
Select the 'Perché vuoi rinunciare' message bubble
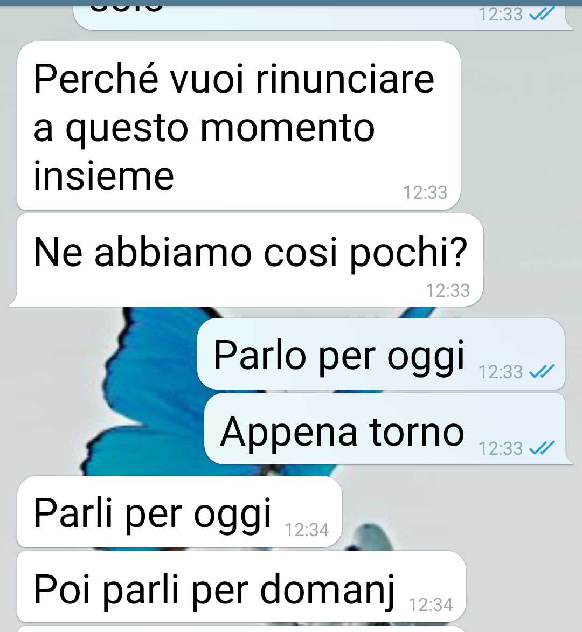pyautogui.click(x=239, y=126)
